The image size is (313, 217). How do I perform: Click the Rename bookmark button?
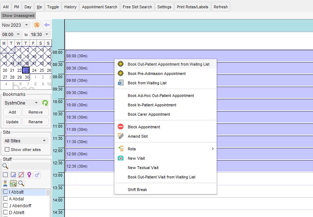tap(35, 122)
